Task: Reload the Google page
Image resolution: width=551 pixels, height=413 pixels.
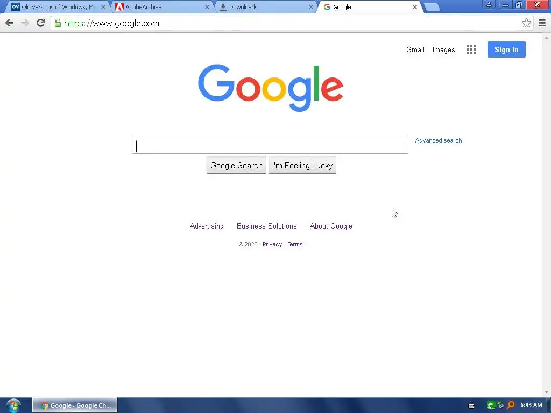Action: point(41,23)
